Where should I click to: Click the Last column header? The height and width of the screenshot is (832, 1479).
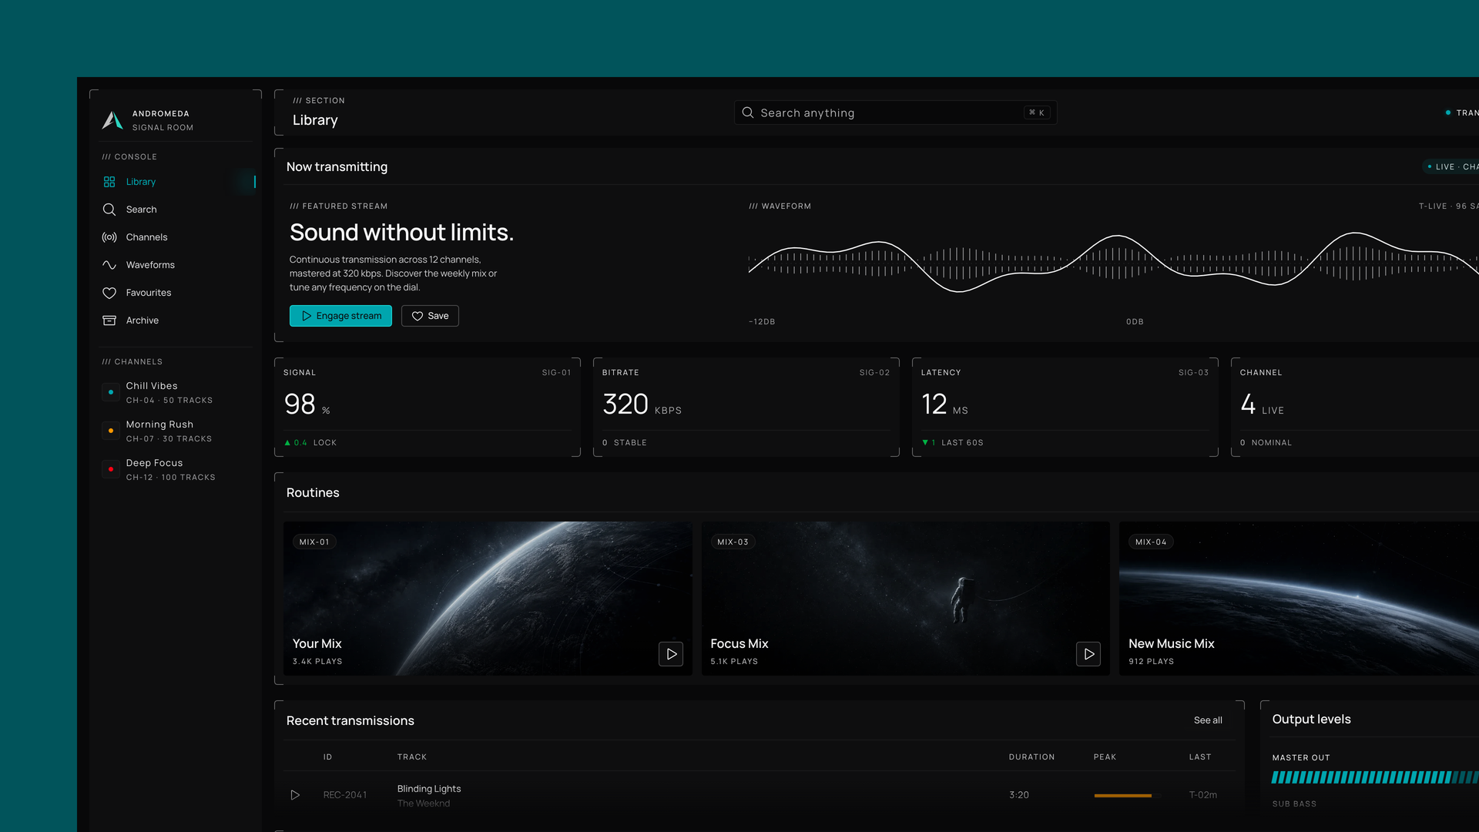tap(1200, 757)
